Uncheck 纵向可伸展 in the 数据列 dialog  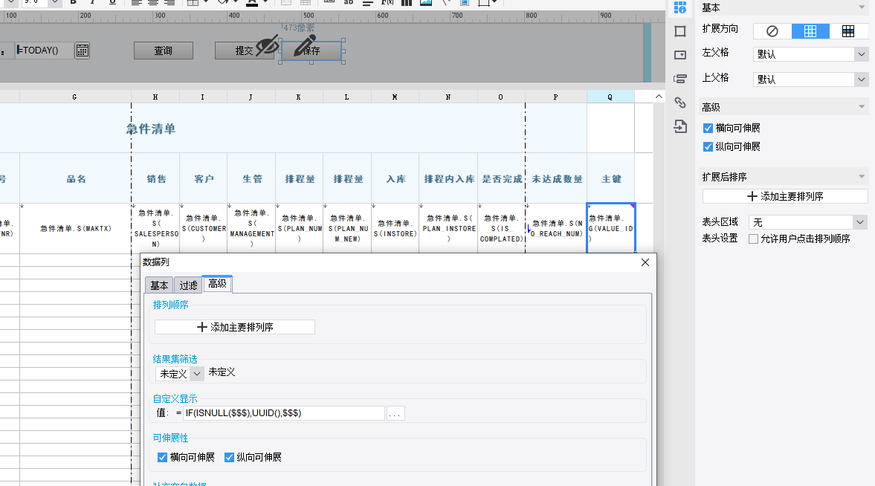tap(229, 458)
